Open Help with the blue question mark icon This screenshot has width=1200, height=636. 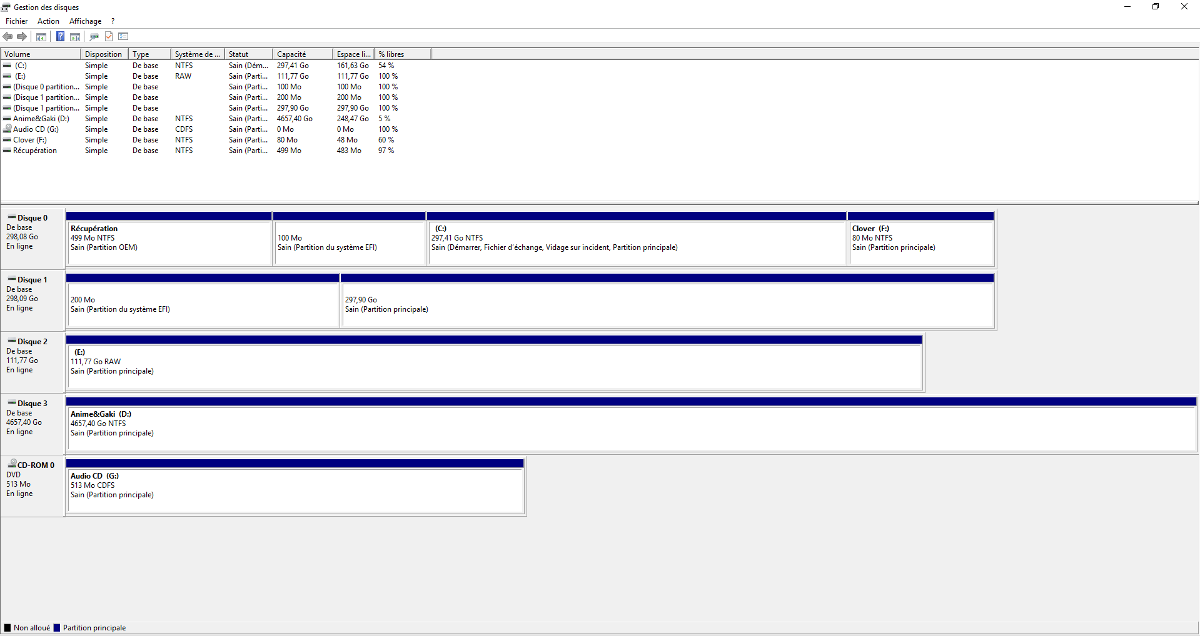click(60, 36)
